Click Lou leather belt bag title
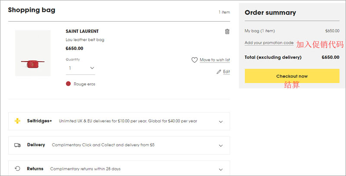 point(85,40)
